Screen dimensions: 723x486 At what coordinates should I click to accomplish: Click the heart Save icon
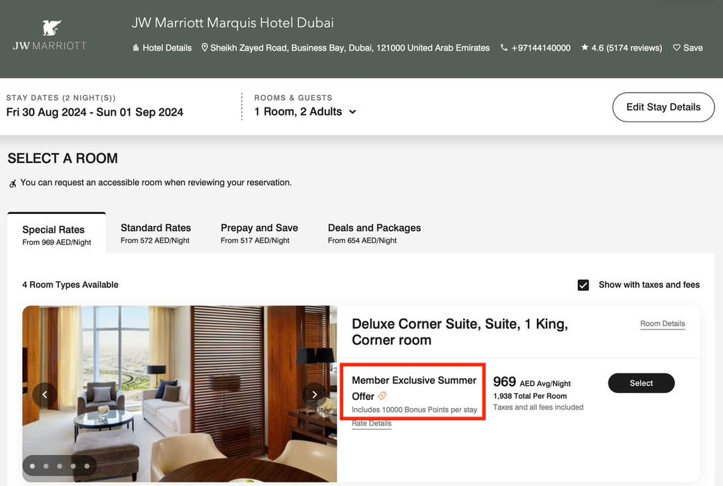[676, 48]
